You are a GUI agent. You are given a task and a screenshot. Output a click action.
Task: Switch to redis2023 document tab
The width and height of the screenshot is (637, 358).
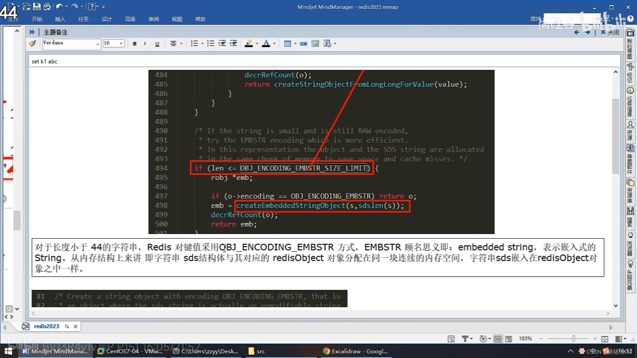click(46, 326)
